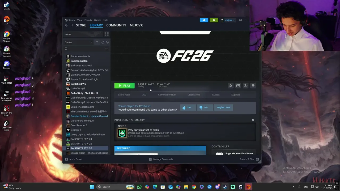Screen dimensions: 340x191
Task: Open the weather widget showing Partly cloudy
Action: [12, 187]
